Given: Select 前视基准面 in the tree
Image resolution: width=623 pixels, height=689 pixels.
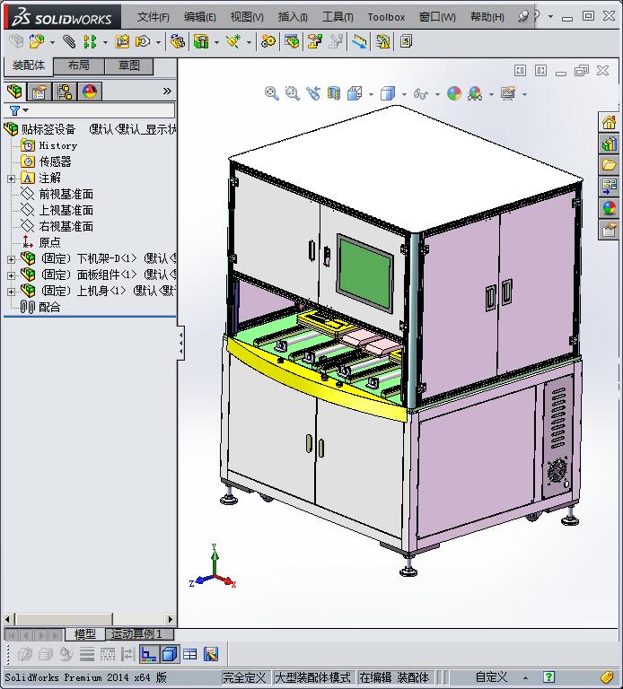Looking at the screenshot, I should [66, 194].
